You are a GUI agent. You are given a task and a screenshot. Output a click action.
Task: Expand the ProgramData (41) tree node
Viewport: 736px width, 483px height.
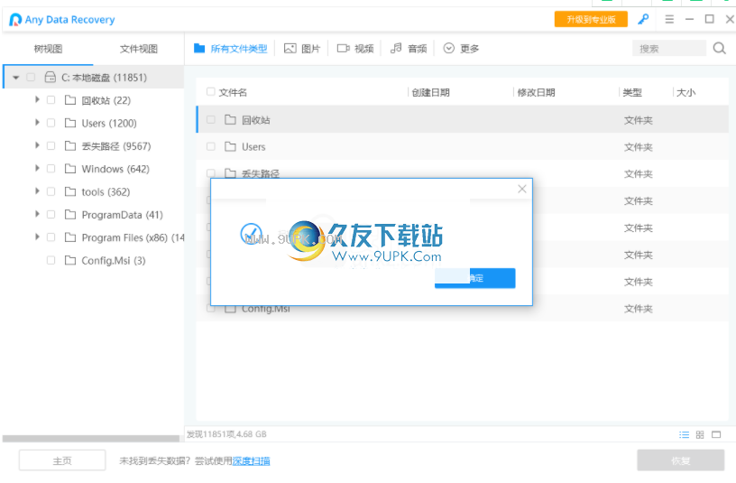click(37, 214)
